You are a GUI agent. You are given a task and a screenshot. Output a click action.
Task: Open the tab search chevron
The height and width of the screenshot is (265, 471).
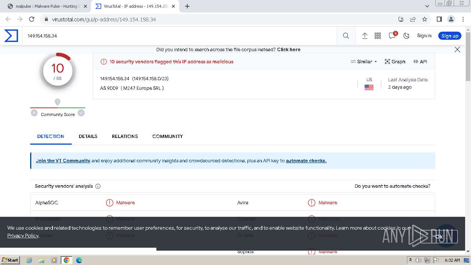point(427,6)
